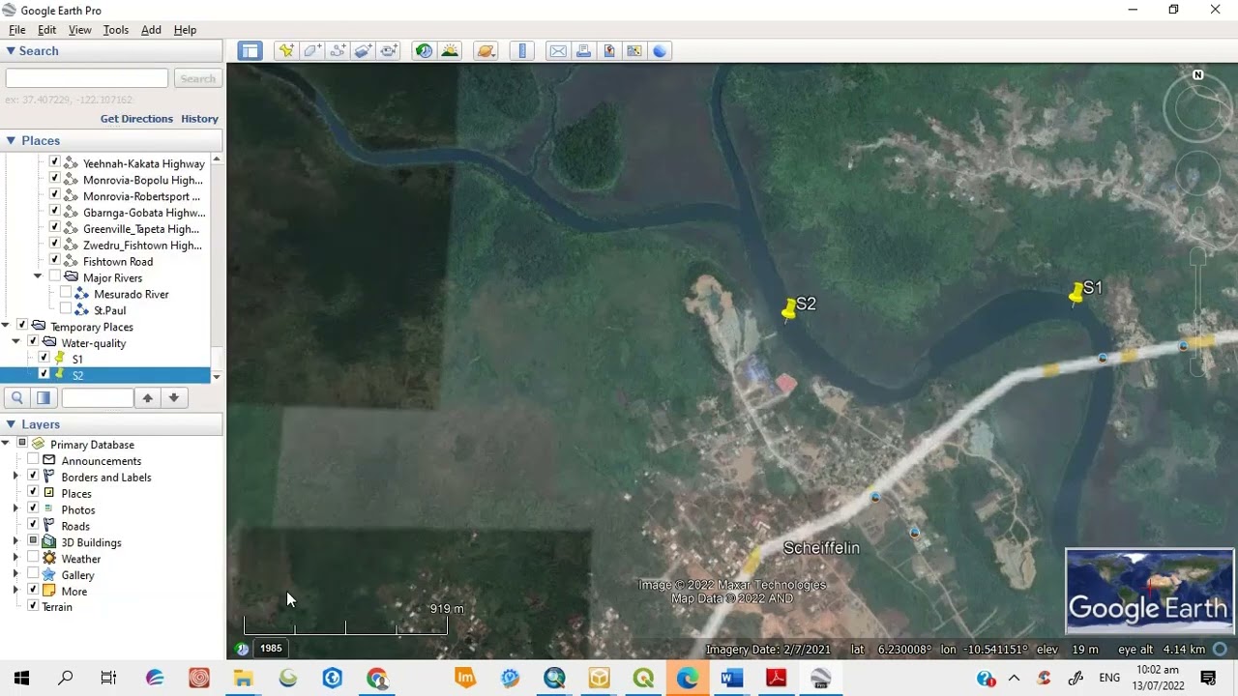
Task: Select the Add Image Overlay tool
Action: (364, 51)
